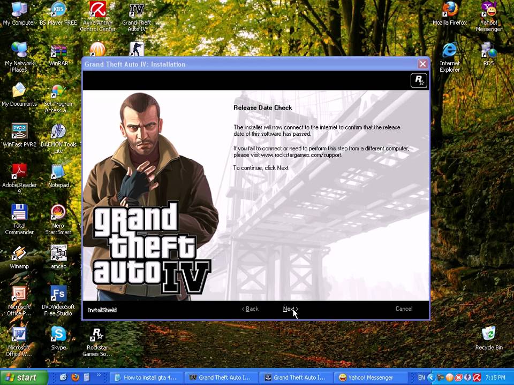Launch Winamp from the desktop

click(x=19, y=257)
